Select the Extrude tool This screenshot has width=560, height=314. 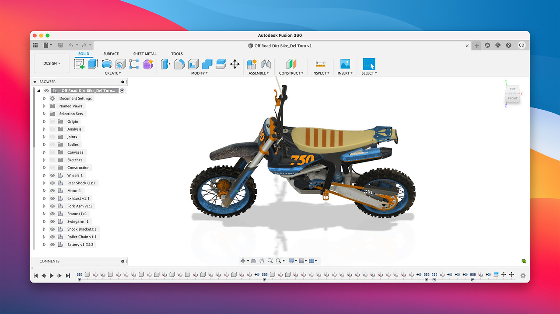coord(93,64)
